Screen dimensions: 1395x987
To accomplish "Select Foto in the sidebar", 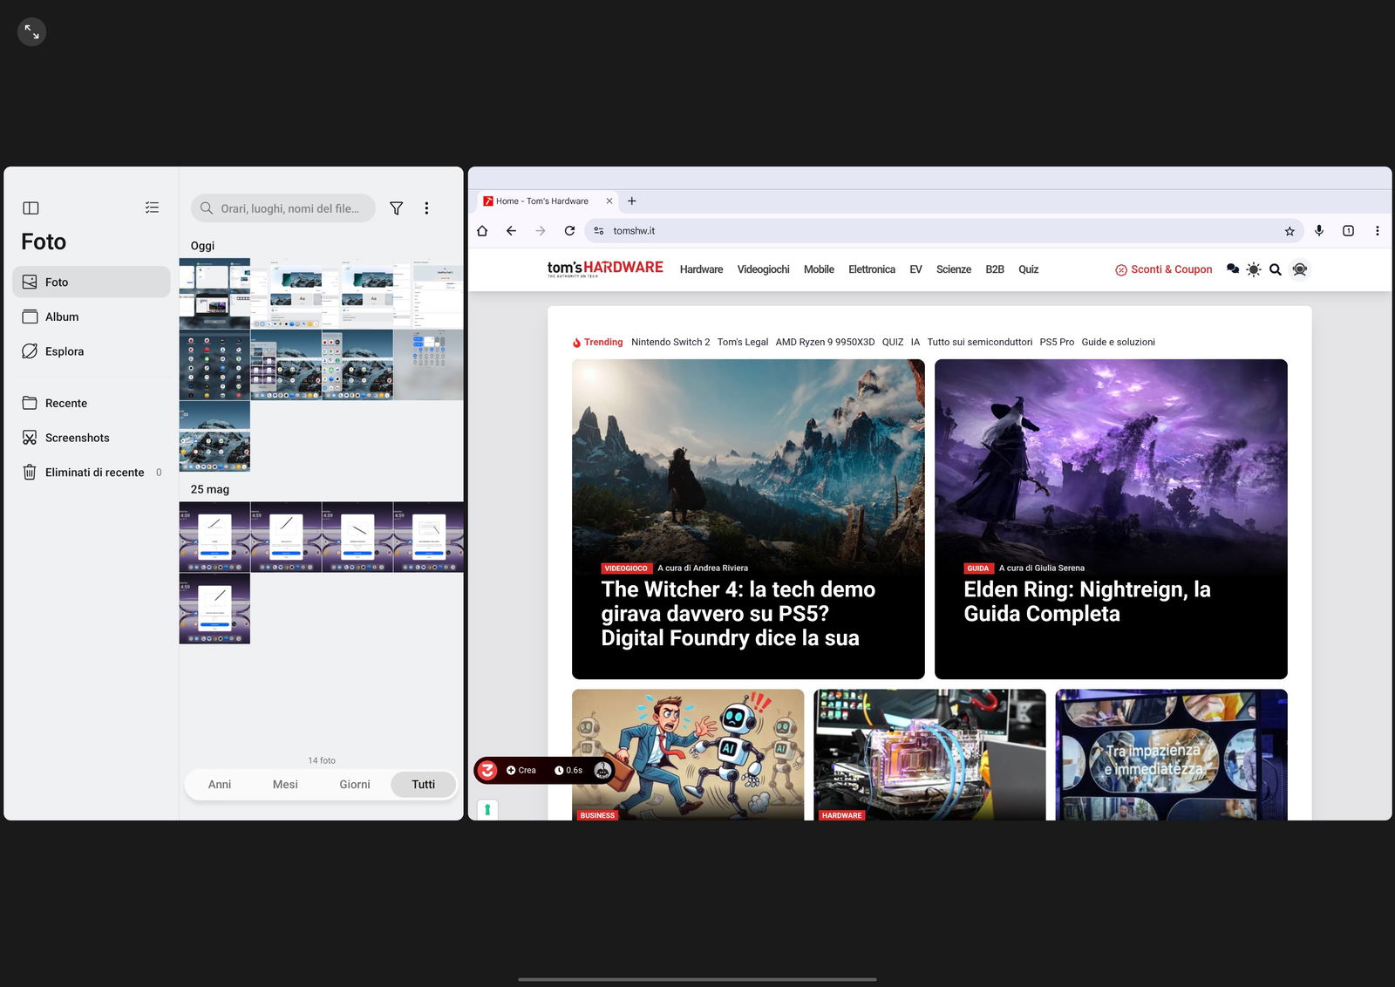I will click(x=92, y=282).
